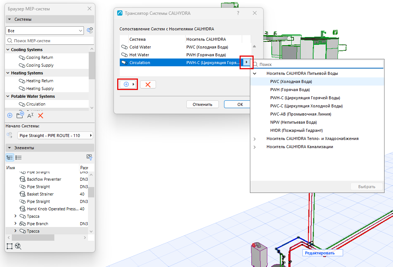The height and width of the screenshot is (267, 393).
Task: Open the Все systems filter dropdown
Action: click(45, 31)
